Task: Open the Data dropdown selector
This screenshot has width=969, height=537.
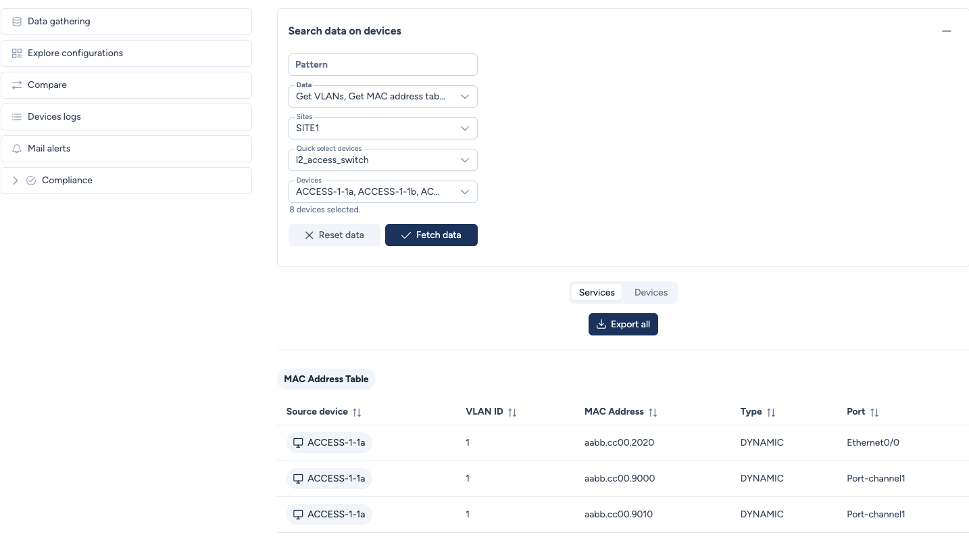Action: pos(382,97)
